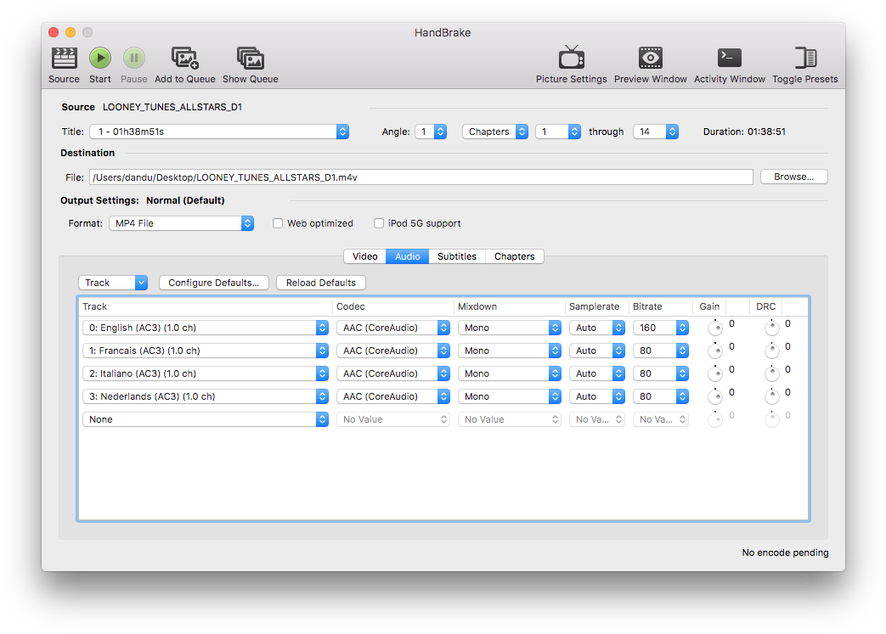
Task: Switch to the Chapters tab
Action: [x=514, y=255]
